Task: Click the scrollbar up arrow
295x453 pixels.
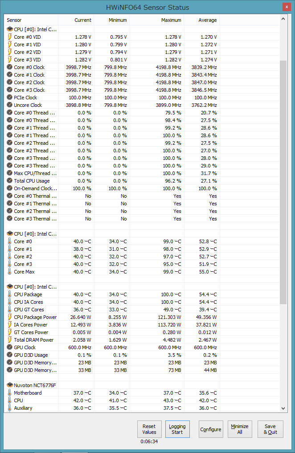Action: 283,19
